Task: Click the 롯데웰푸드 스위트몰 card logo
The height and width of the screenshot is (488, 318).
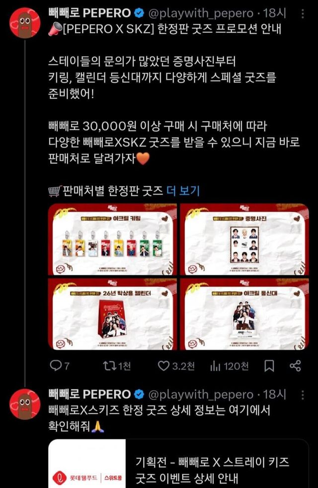Action: pyautogui.click(x=87, y=478)
